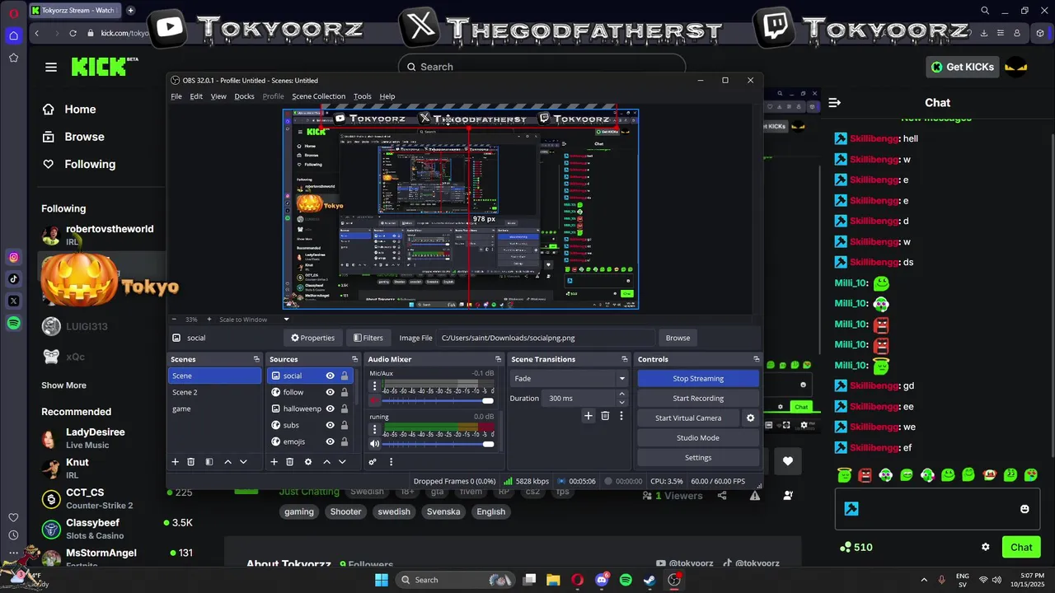Hide the emojis source
This screenshot has height=593, width=1055.
(x=330, y=441)
